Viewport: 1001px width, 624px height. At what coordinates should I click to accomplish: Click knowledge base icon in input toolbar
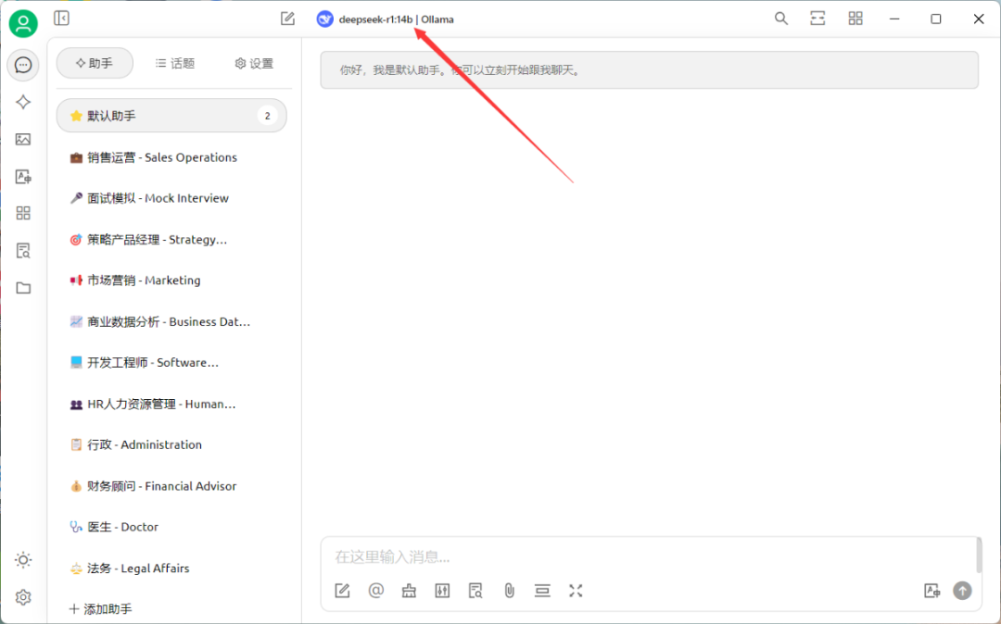click(x=475, y=591)
